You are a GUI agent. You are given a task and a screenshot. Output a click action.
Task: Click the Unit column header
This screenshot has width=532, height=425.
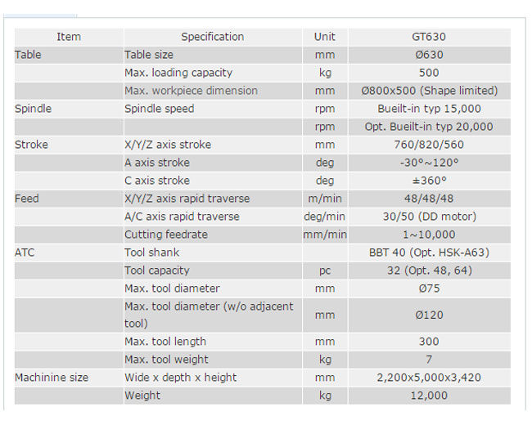click(324, 37)
